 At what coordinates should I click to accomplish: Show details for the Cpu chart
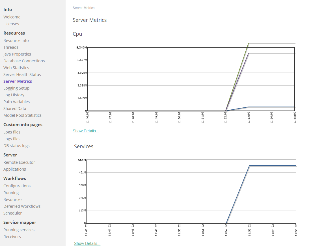86,131
